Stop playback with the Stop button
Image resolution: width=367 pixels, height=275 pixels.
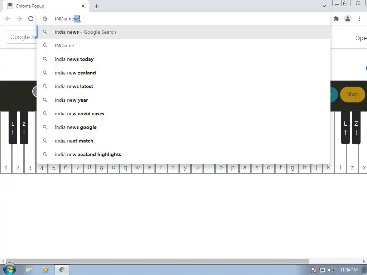pos(352,94)
